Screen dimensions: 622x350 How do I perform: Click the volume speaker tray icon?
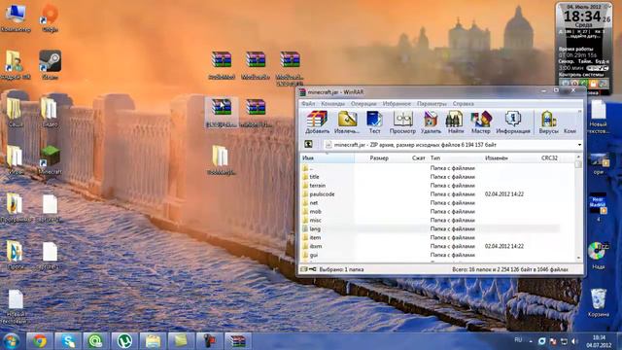(x=574, y=341)
